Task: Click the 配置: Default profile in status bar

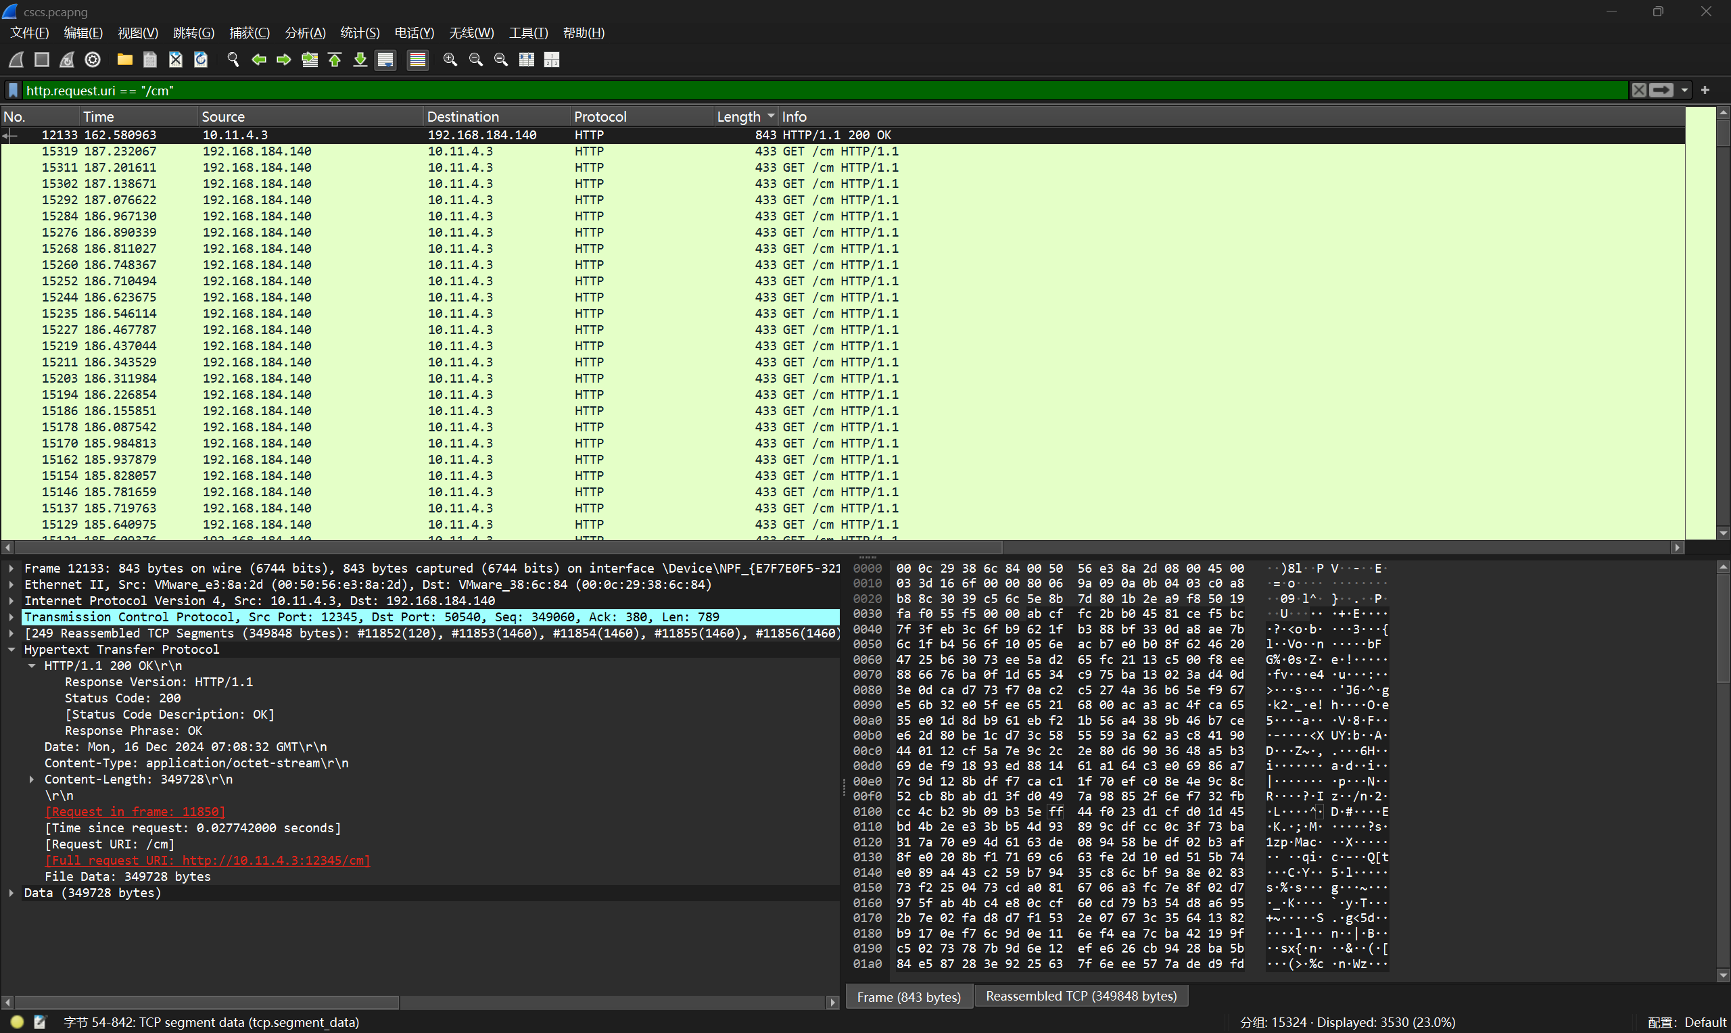Action: (1687, 1023)
